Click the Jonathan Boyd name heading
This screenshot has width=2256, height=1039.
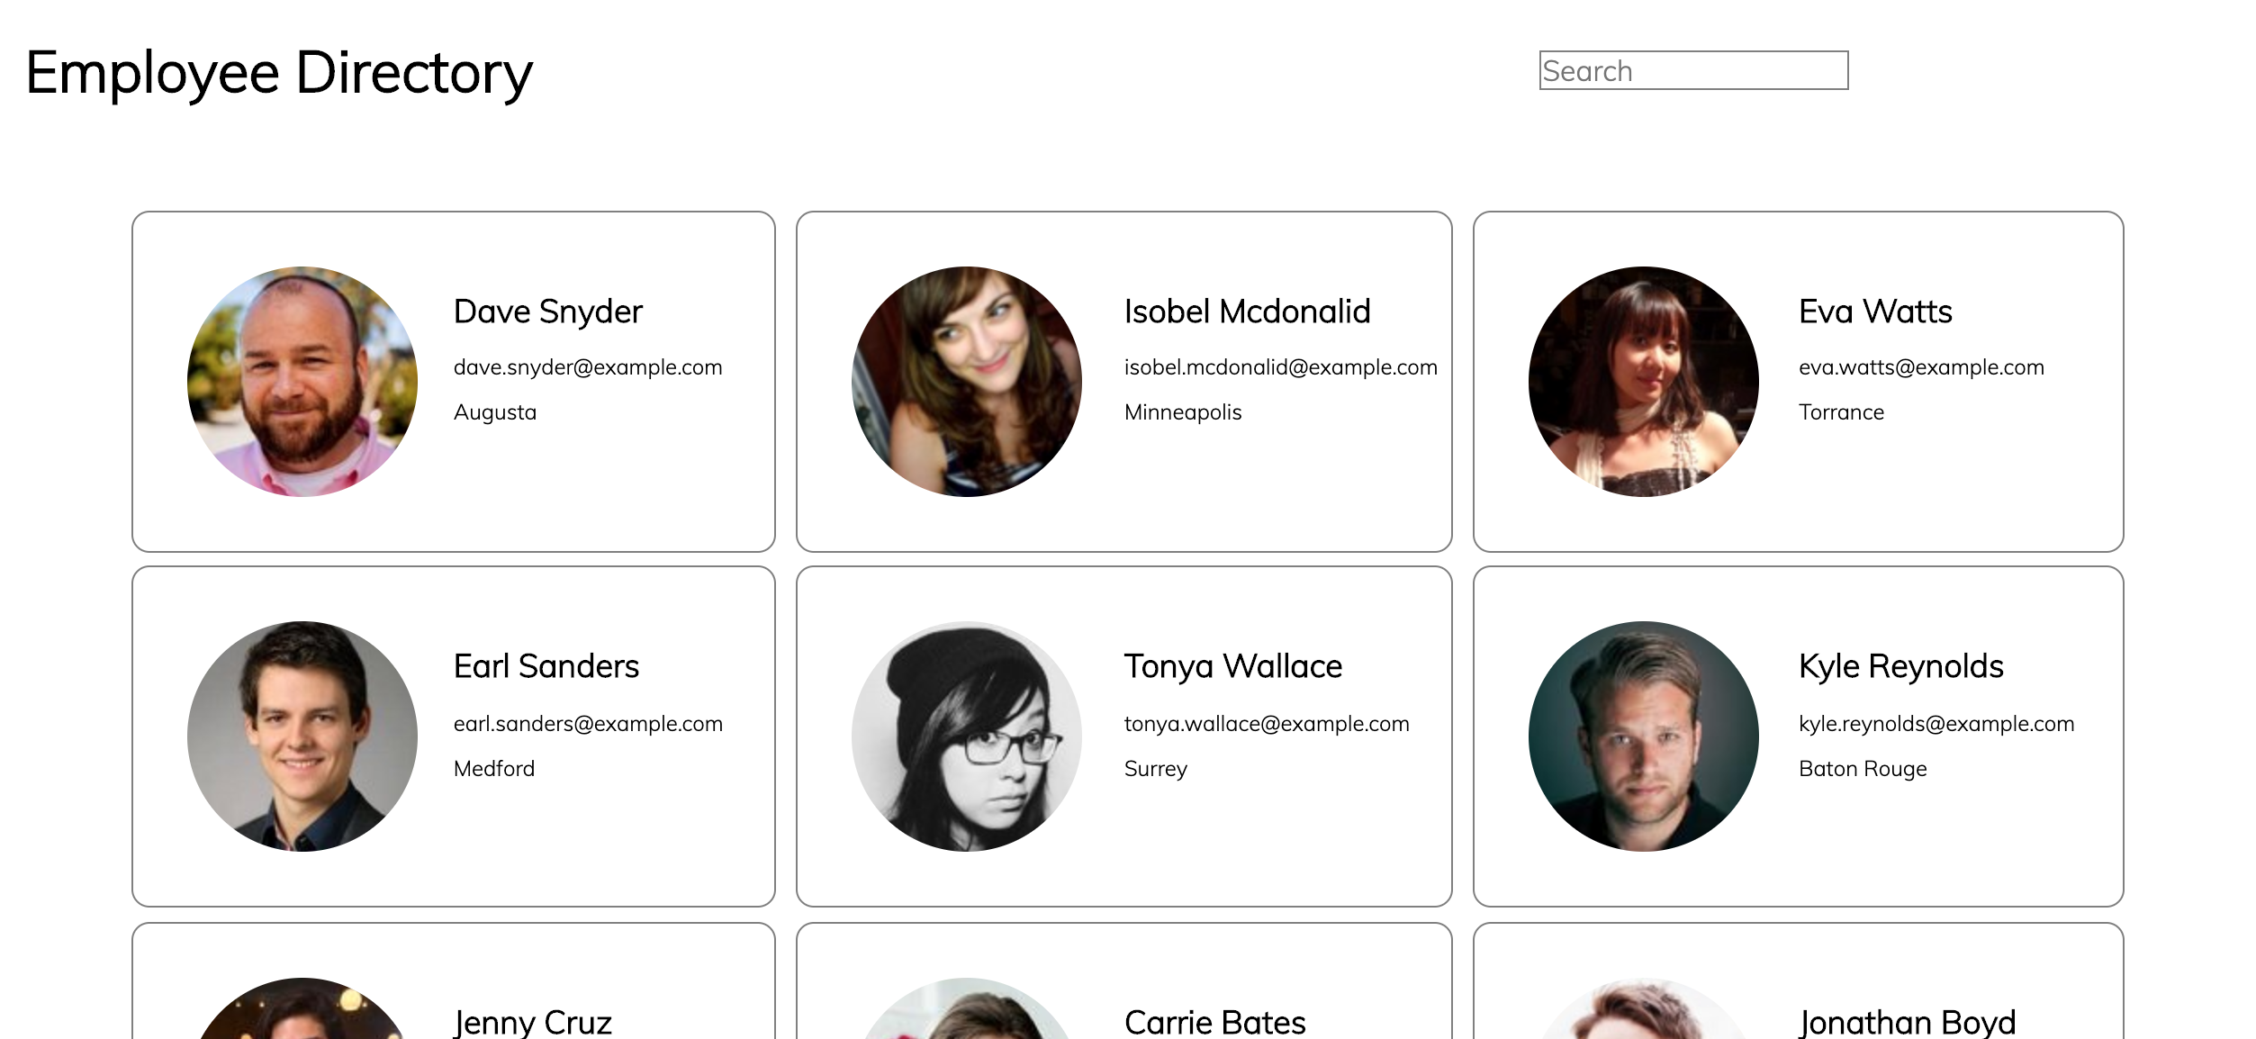click(x=1907, y=1023)
